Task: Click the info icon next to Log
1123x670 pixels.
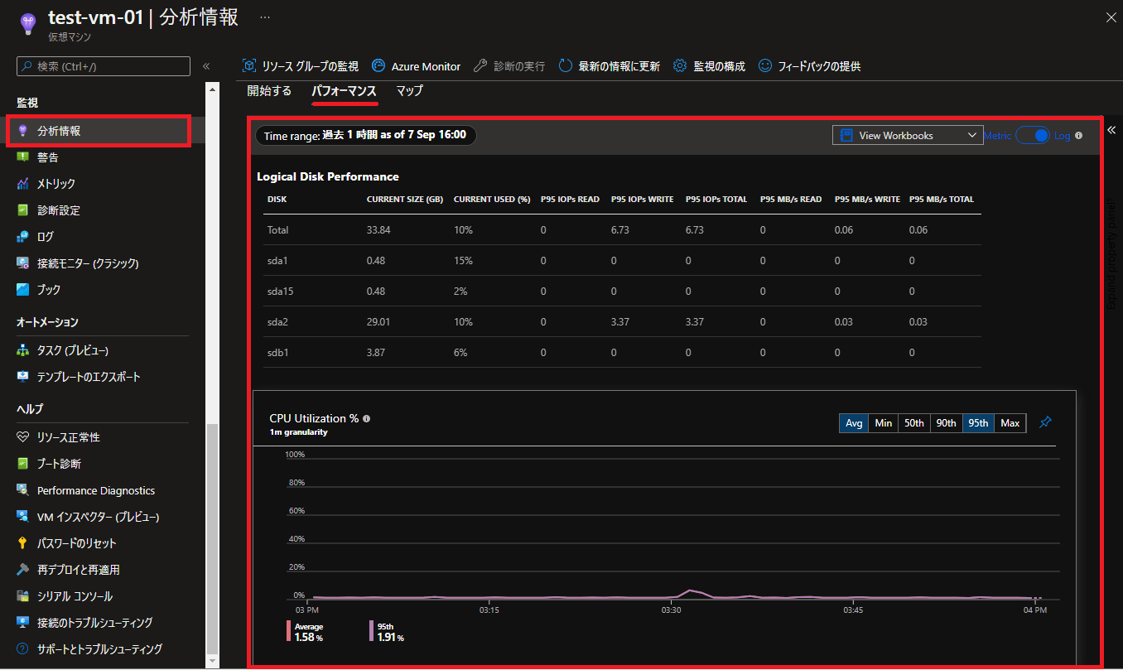Action: [1079, 135]
